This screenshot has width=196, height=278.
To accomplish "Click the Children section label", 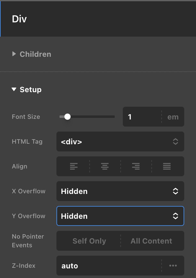I will tap(35, 54).
